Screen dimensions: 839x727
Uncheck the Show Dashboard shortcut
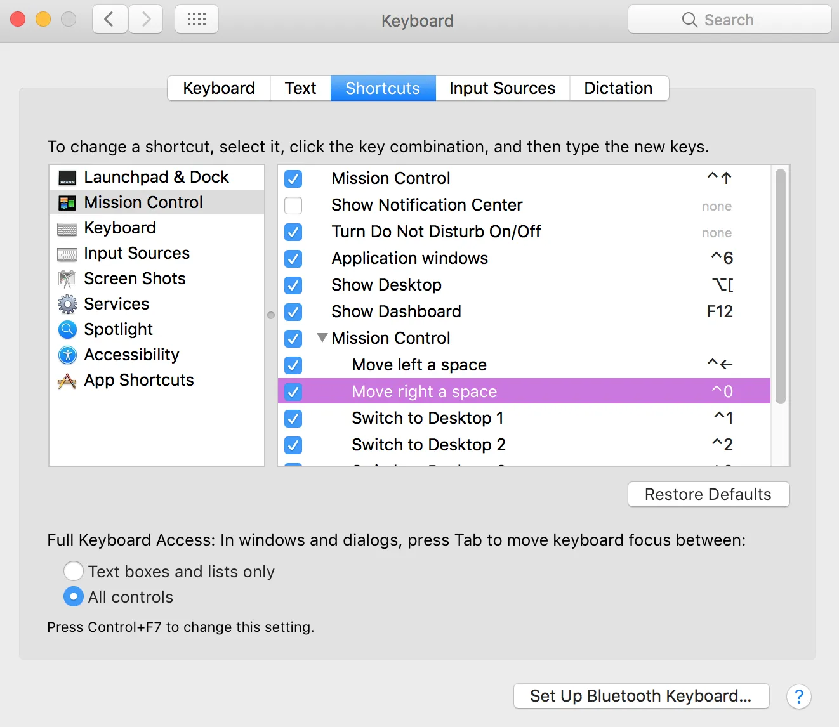pyautogui.click(x=293, y=312)
